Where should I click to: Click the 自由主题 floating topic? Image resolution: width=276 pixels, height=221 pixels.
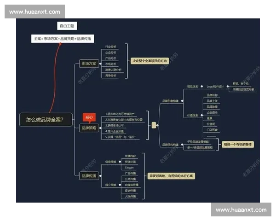pyautogui.click(x=68, y=26)
